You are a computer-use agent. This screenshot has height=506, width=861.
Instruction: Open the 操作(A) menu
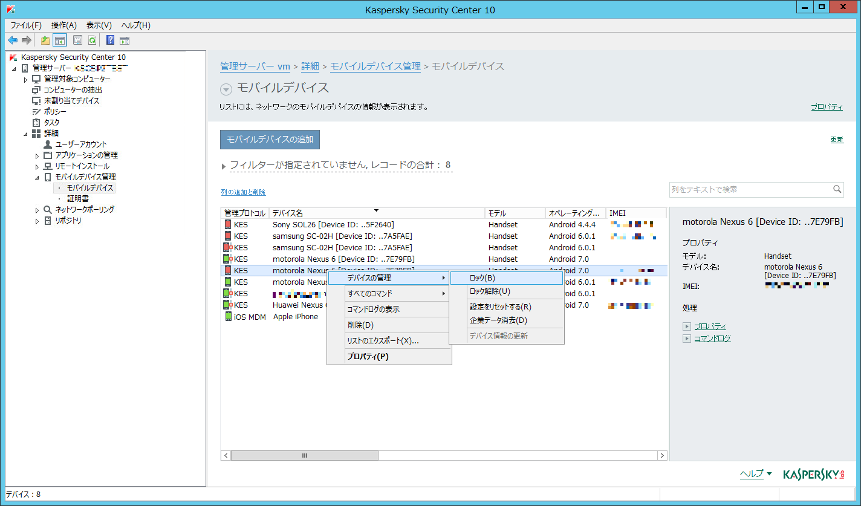point(64,25)
